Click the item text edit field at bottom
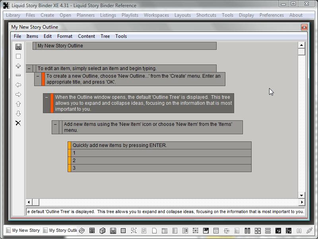This screenshot has height=239, width=318. tap(165, 212)
